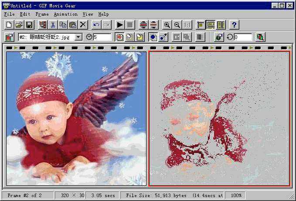Delete the frame using the X icon
The width and height of the screenshot is (296, 201).
pos(83,25)
